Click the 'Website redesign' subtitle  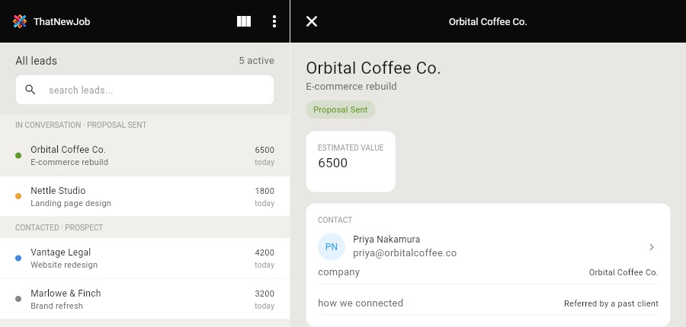(x=64, y=265)
